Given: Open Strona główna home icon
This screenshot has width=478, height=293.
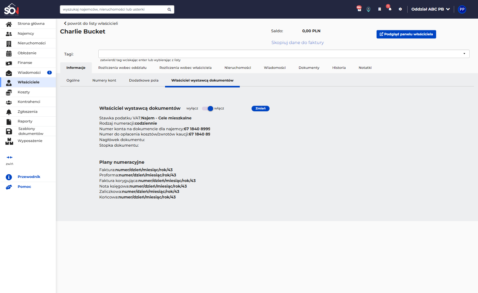Looking at the screenshot, I should pos(9,24).
